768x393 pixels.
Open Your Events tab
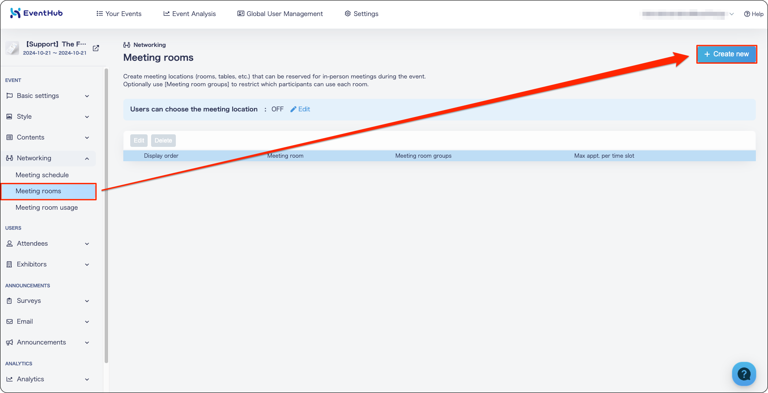[x=119, y=13]
